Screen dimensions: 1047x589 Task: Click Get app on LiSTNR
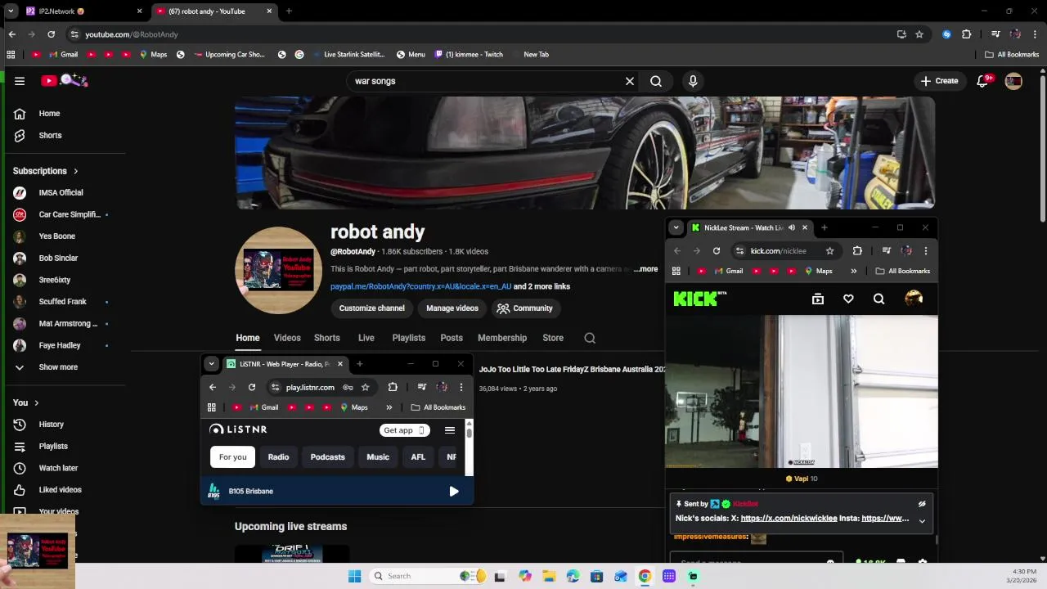coord(405,430)
